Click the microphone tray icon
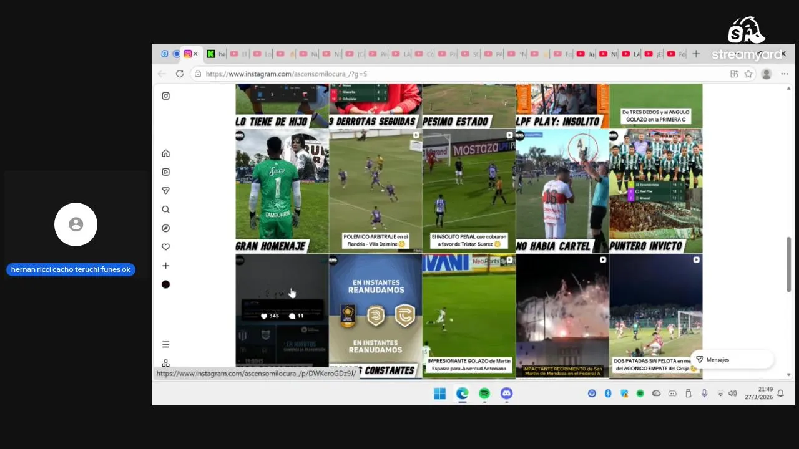Viewport: 799px width, 449px height. (704, 393)
